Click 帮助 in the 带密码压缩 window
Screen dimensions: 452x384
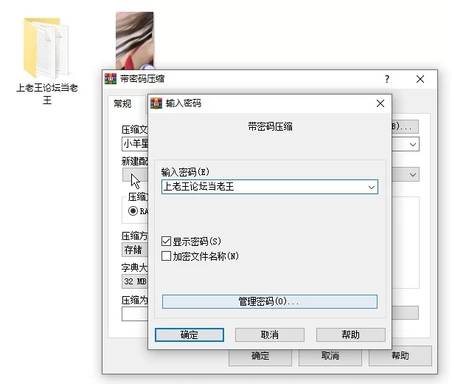pos(400,356)
